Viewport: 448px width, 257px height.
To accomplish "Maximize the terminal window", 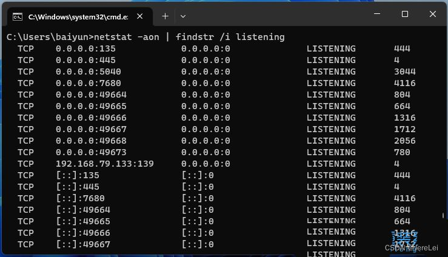I will click(405, 14).
